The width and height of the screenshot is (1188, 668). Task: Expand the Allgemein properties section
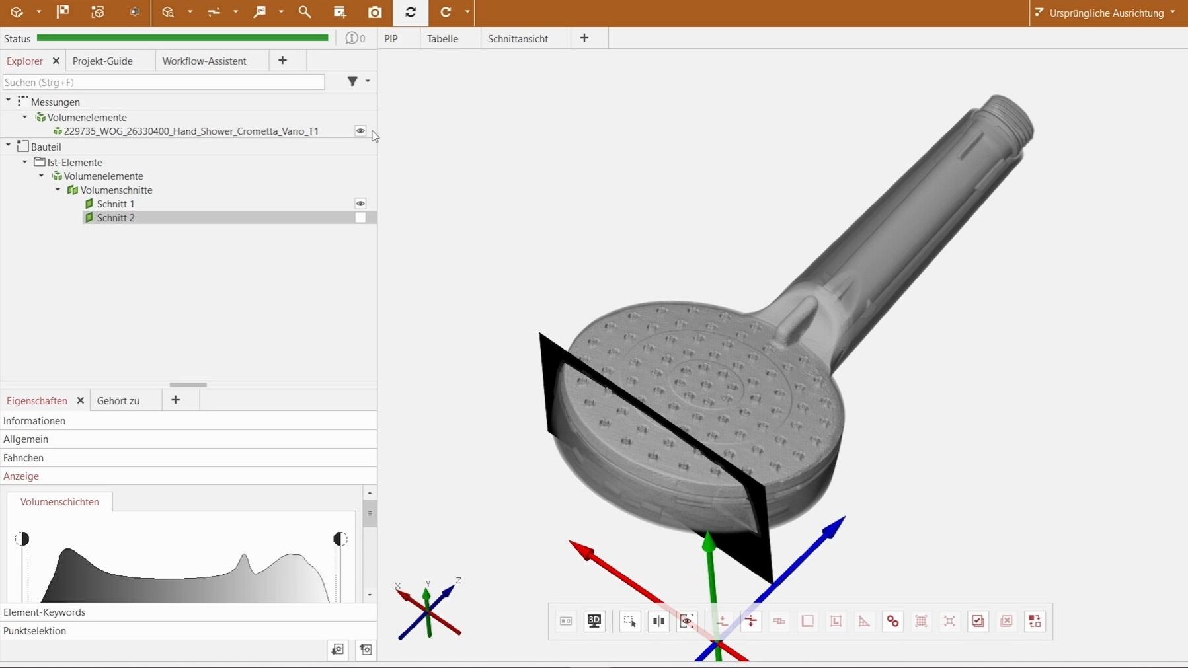[188, 439]
